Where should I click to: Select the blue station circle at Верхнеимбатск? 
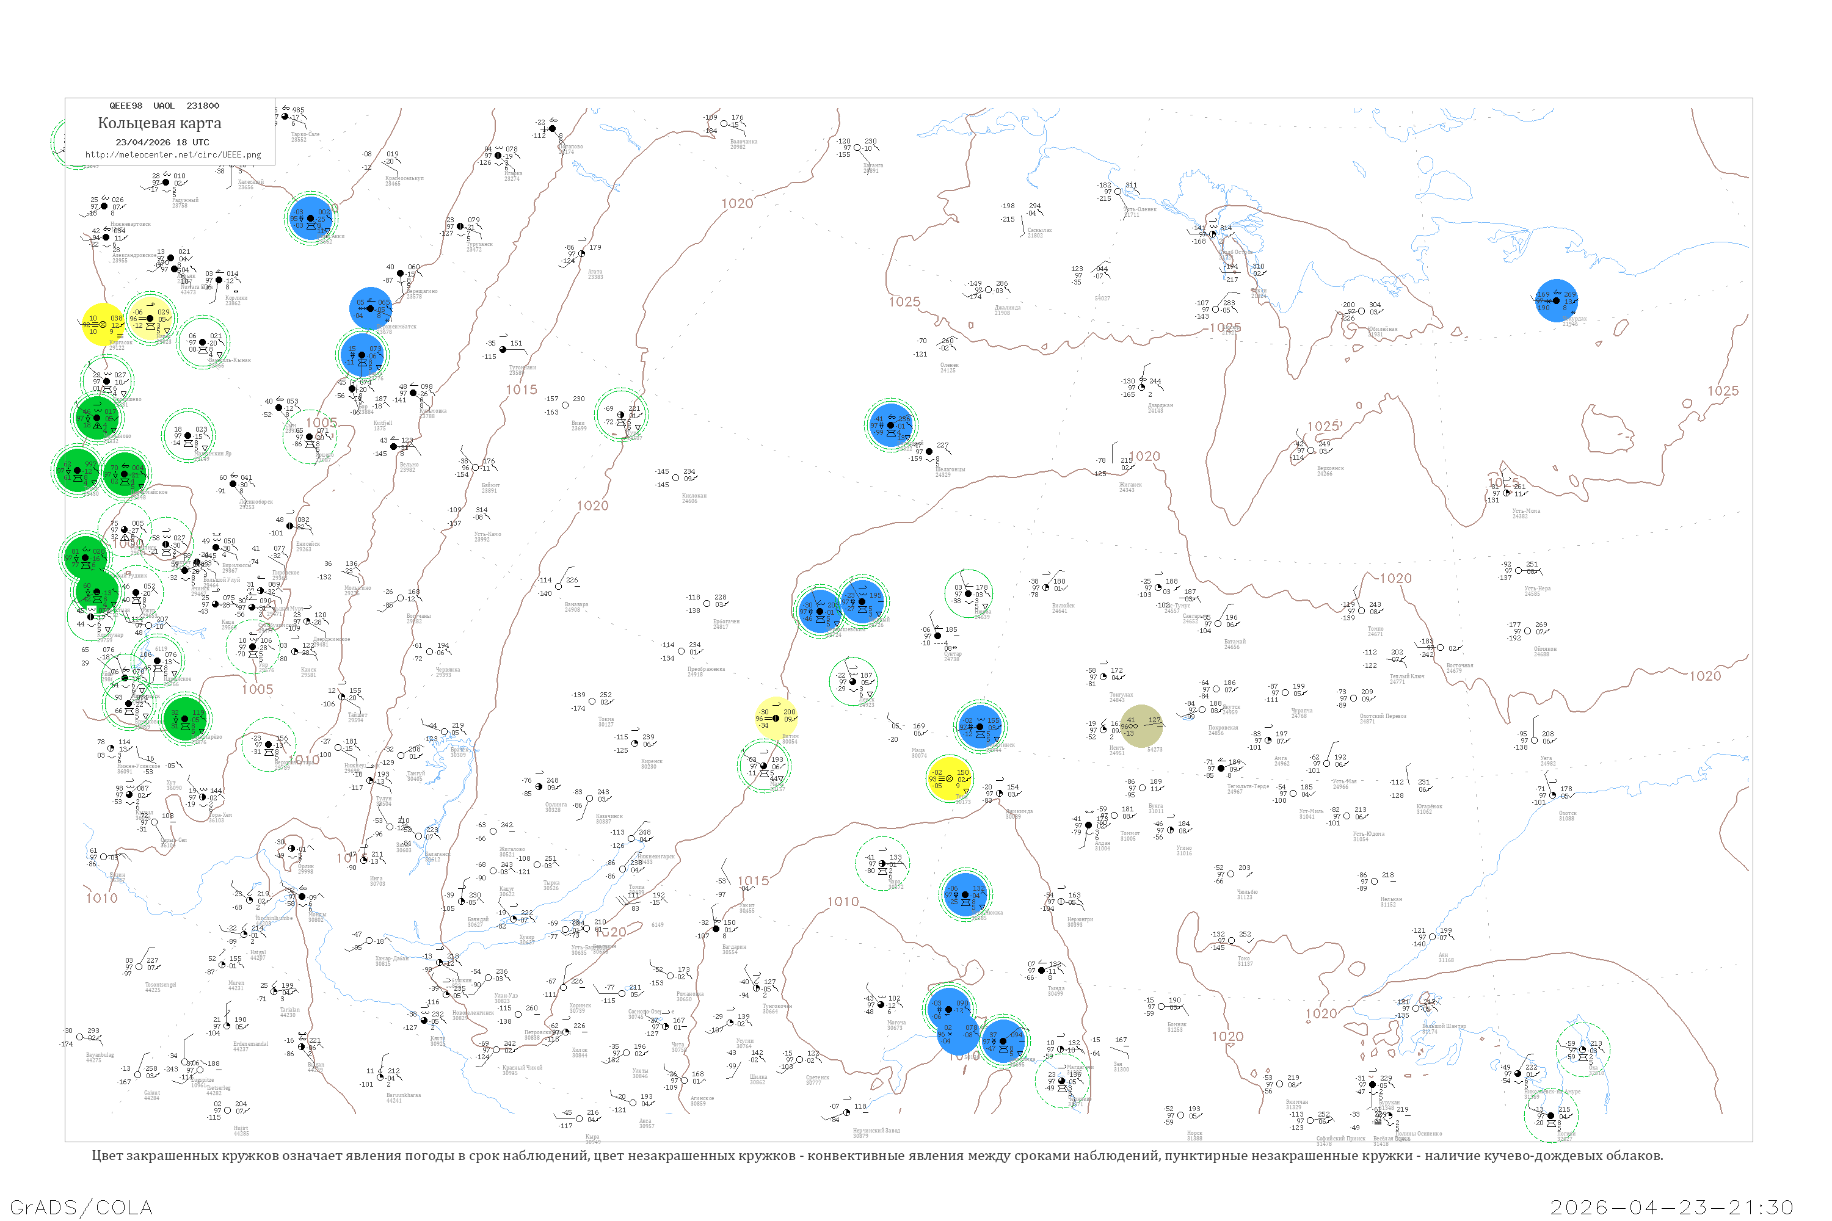(x=371, y=309)
